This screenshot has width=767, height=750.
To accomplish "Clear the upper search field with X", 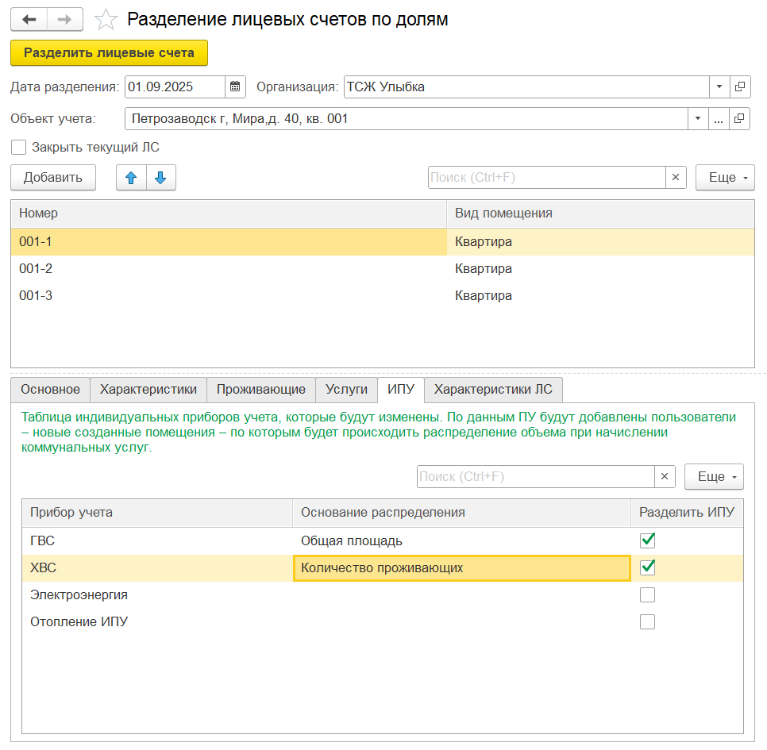I will tap(676, 178).
